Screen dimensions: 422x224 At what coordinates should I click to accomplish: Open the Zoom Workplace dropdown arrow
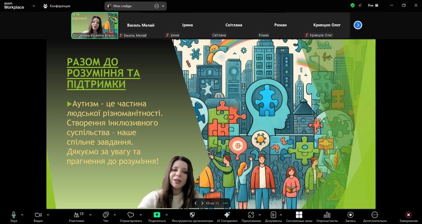pos(34,6)
